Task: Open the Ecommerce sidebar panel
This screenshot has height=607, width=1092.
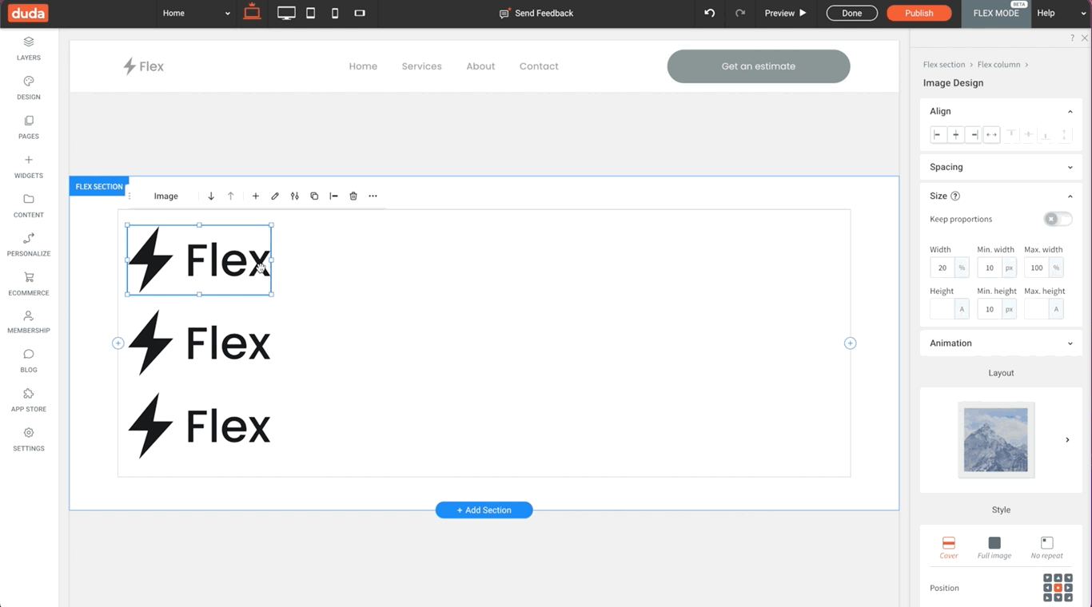Action: coord(28,284)
